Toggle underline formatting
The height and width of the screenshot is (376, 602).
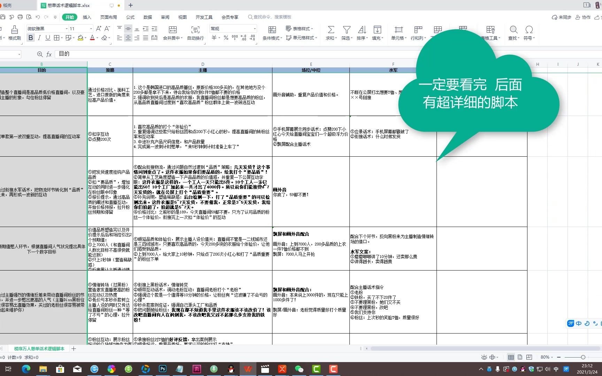(48, 38)
